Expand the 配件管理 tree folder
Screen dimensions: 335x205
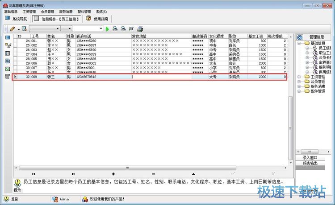click(x=299, y=91)
